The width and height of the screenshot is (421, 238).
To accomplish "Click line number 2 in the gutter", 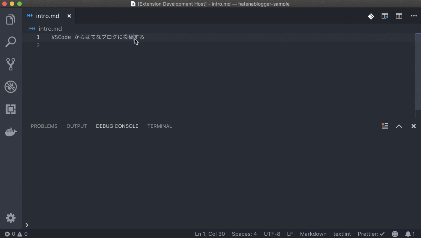I will (38, 45).
